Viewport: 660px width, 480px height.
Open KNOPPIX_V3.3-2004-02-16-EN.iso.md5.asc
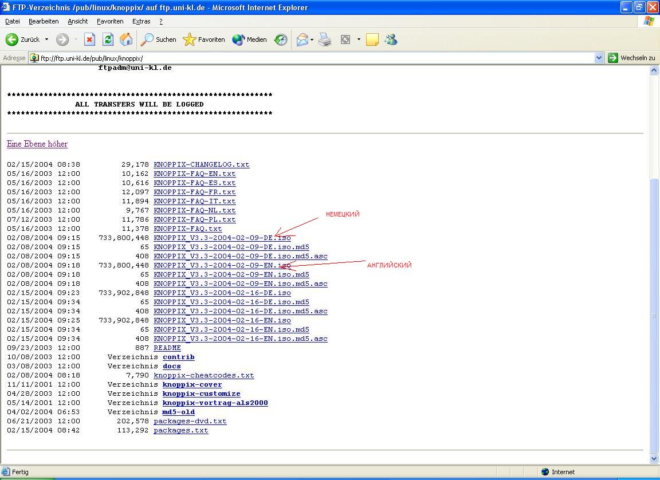[241, 339]
